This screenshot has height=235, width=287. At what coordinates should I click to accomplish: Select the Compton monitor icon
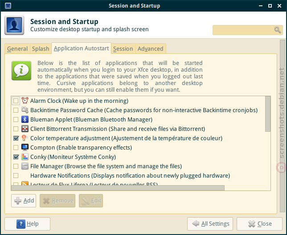coord(25,147)
